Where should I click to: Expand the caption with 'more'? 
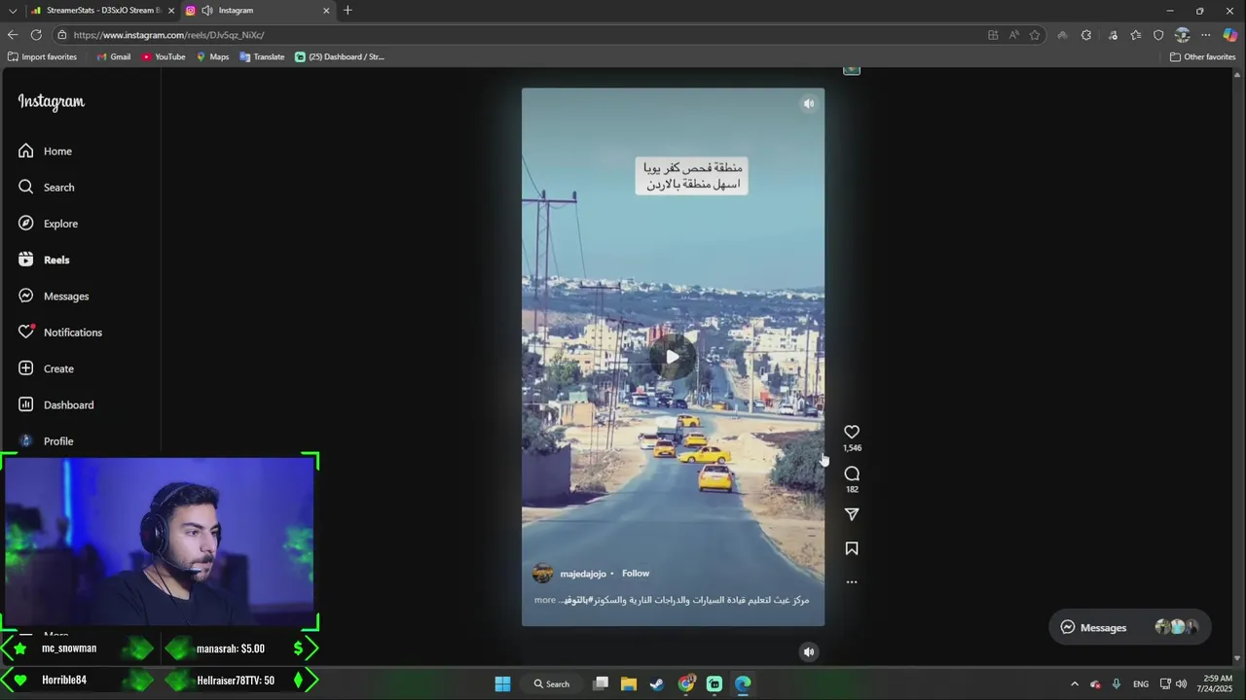545,600
